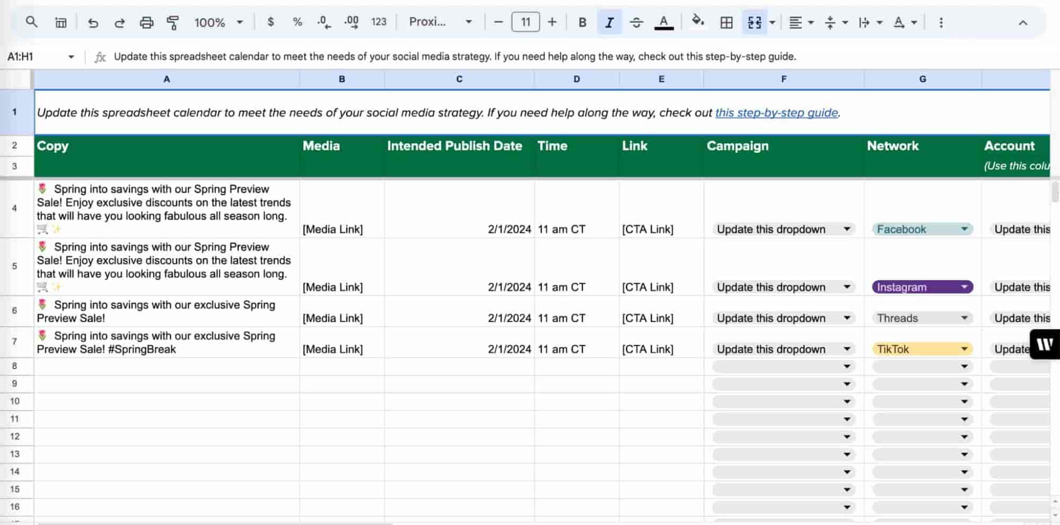The width and height of the screenshot is (1060, 525).
Task: Open row 6 campaign Update this dropdown
Action: click(x=783, y=318)
